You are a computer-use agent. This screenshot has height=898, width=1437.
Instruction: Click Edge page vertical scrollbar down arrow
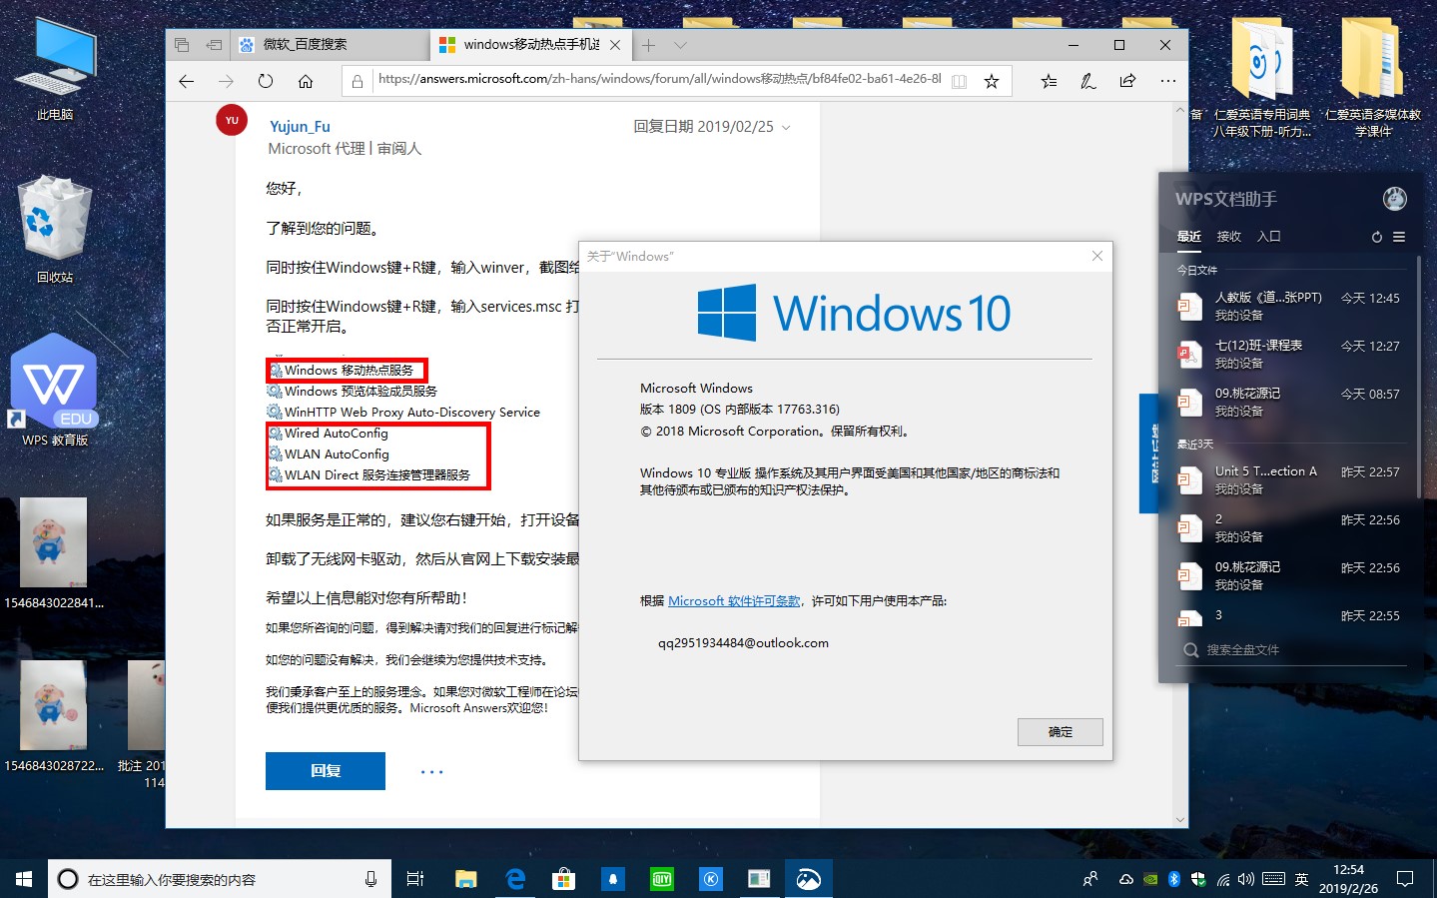coord(1180,820)
